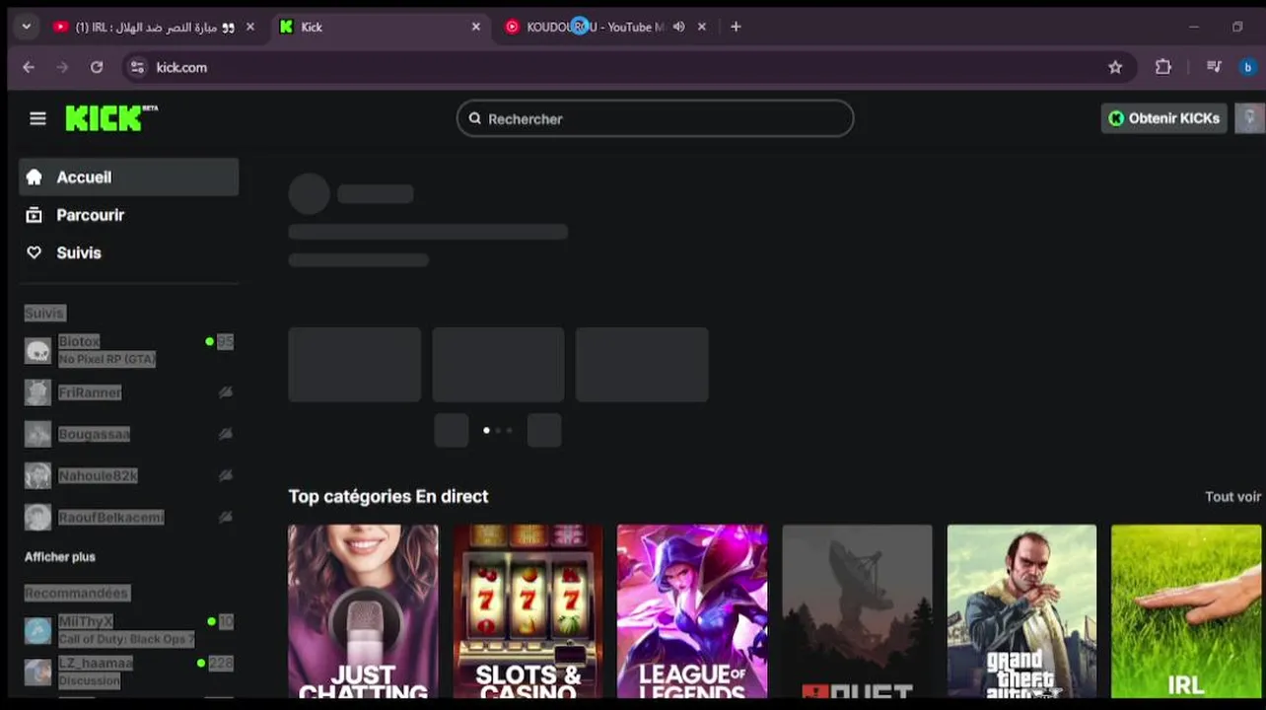Click the browser forward arrow
This screenshot has height=710, width=1266.
coord(63,67)
